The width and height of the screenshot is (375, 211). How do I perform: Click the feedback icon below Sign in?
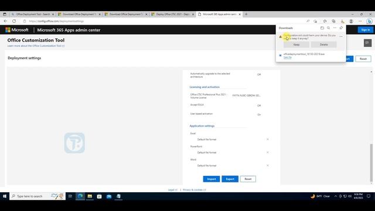click(x=367, y=43)
